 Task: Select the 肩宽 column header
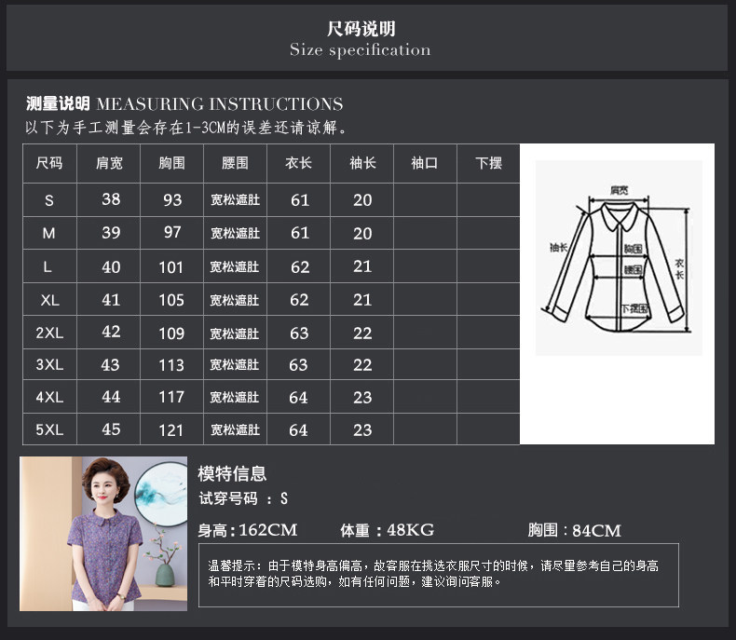pos(110,163)
